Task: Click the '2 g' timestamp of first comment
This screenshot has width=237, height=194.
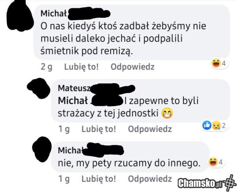Action: coord(46,67)
